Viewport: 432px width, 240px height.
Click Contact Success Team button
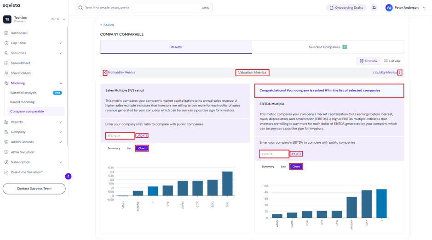[34, 189]
